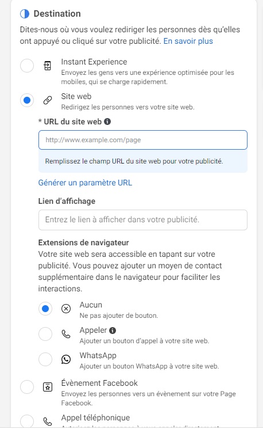Screen dimensions: 263x429
Task: Click Générer un paramètre URL link
Action: coord(85,183)
